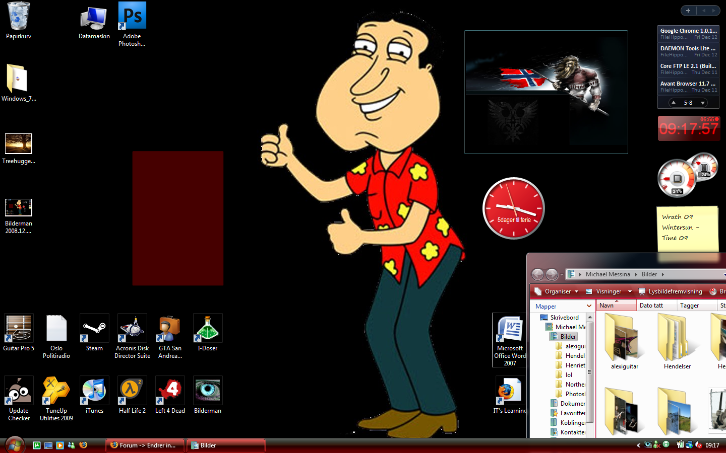The image size is (726, 453).
Task: Open the Windows Start orb
Action: point(15,445)
